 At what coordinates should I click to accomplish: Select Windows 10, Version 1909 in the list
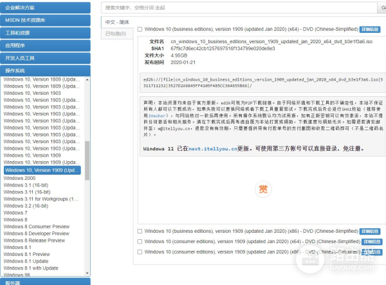click(32, 155)
